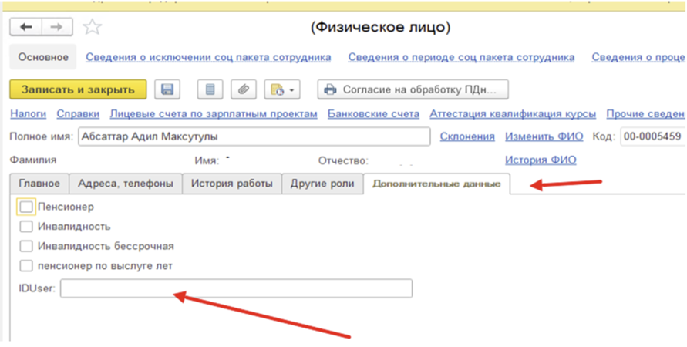The height and width of the screenshot is (347, 687).
Task: Open the Банковские счета link
Action: tap(373, 114)
